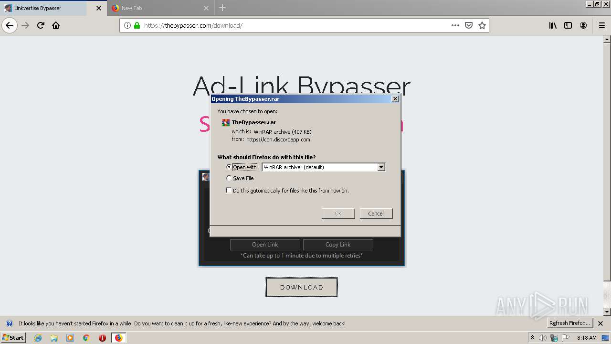Click the Firefox taskbar button
Image resolution: width=611 pixels, height=344 pixels.
click(118, 338)
